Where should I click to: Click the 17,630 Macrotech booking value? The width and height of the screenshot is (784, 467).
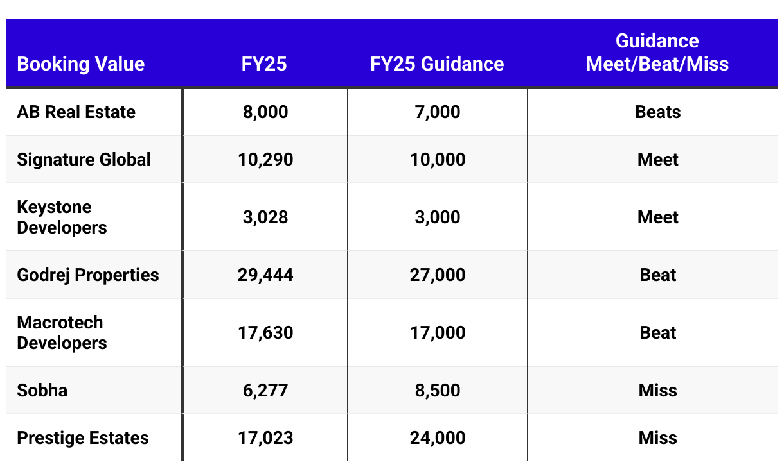pos(265,333)
